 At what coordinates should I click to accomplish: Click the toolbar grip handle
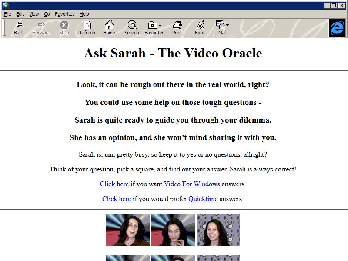coord(5,28)
